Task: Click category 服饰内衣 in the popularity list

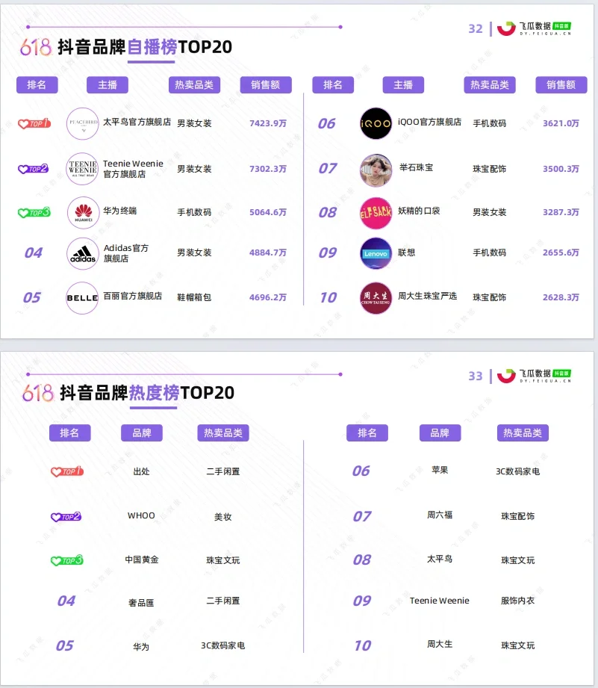Action: pyautogui.click(x=518, y=601)
